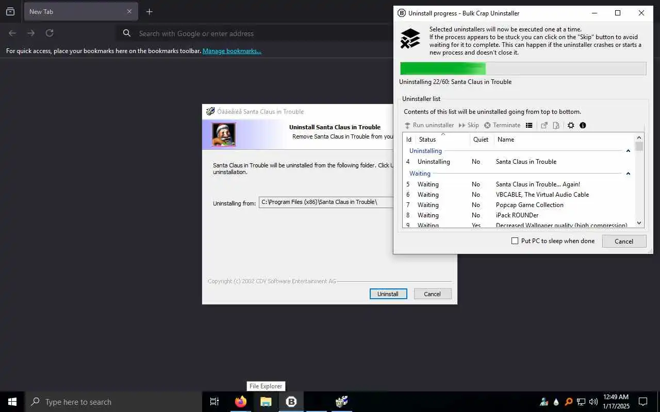Close the New Tab tab
The height and width of the screenshot is (412, 660).
(129, 11)
